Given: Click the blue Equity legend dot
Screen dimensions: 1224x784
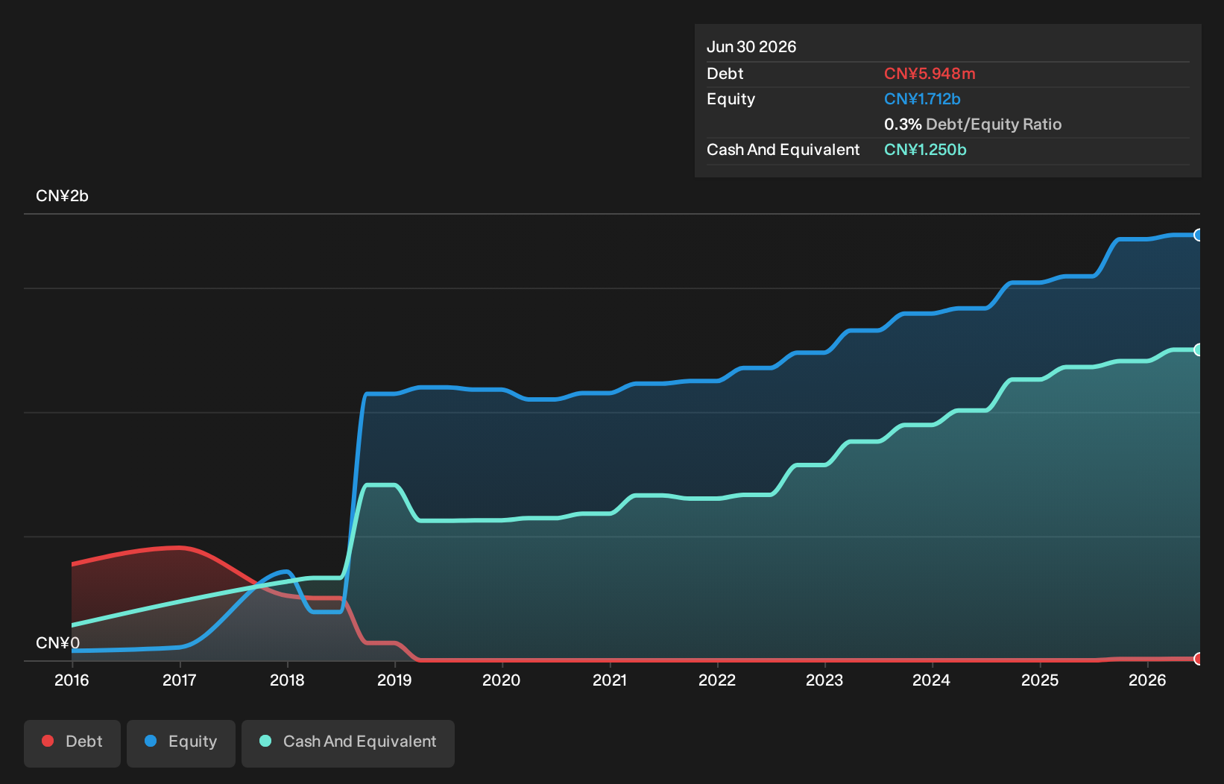Looking at the screenshot, I should (x=151, y=741).
